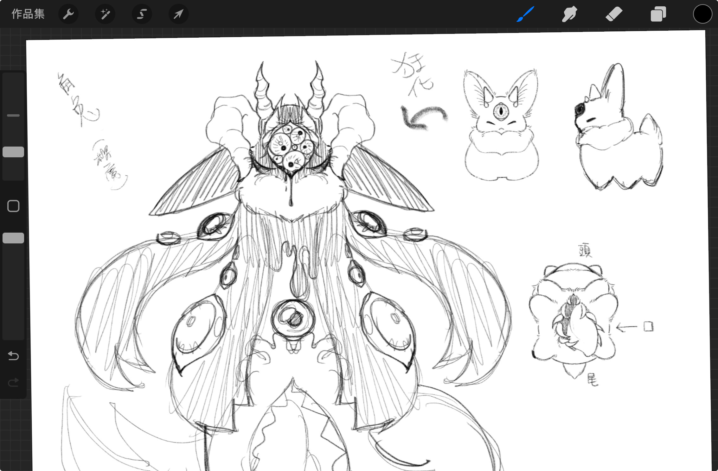
Task: Activate the Selection S-shaped tool
Action: point(142,14)
